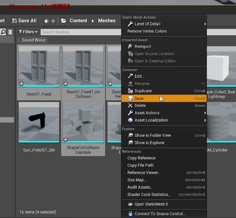Click the magnifier icon left of Filters
Screen dimensions: 236x218
coord(3,32)
